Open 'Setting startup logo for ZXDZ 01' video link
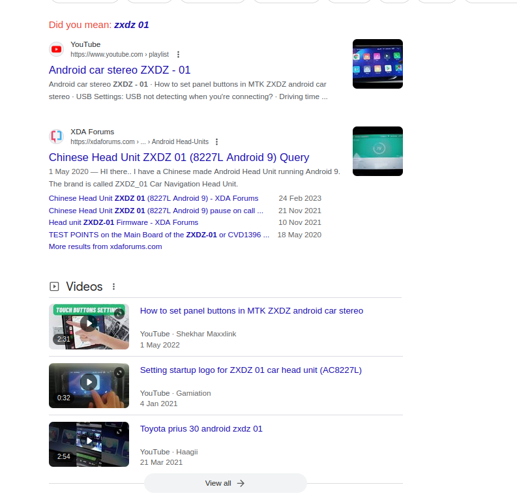The height and width of the screenshot is (502, 517). pos(251,370)
